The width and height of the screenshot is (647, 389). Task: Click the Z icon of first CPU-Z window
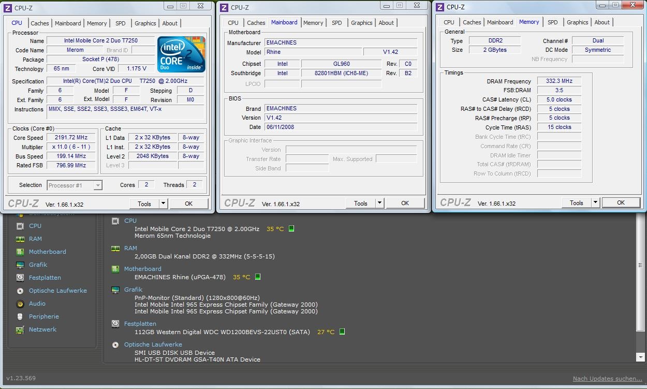[8, 8]
